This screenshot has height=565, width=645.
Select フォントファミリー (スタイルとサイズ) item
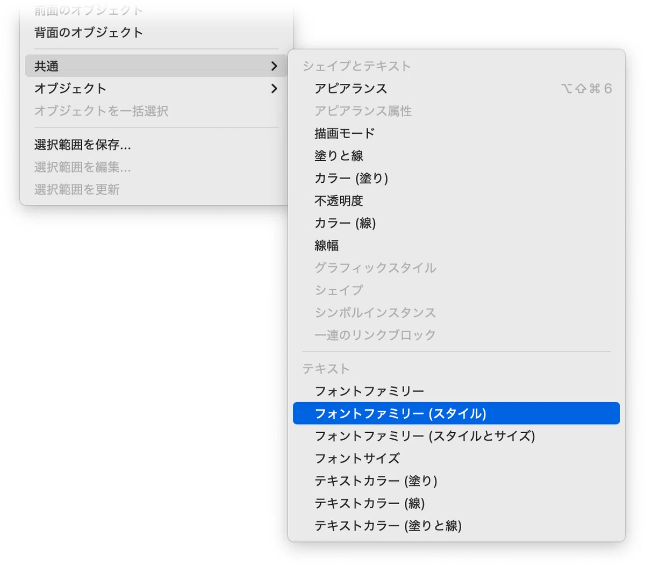click(456, 435)
